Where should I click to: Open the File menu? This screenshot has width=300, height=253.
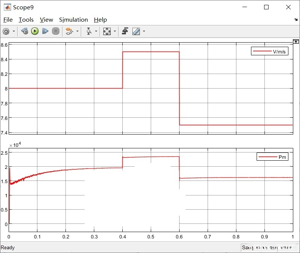click(x=8, y=20)
